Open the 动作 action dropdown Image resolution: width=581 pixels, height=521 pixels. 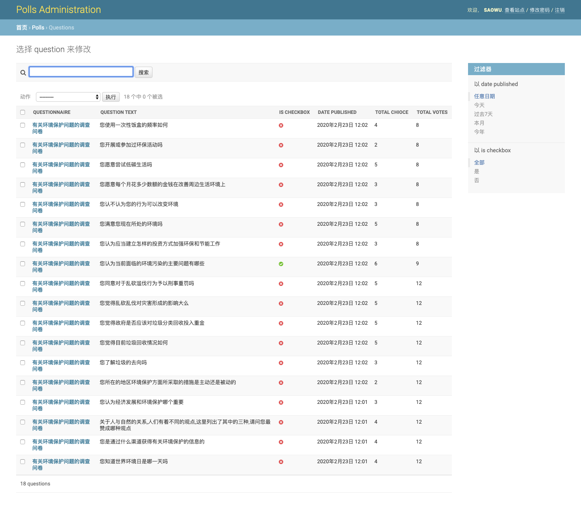coord(68,97)
